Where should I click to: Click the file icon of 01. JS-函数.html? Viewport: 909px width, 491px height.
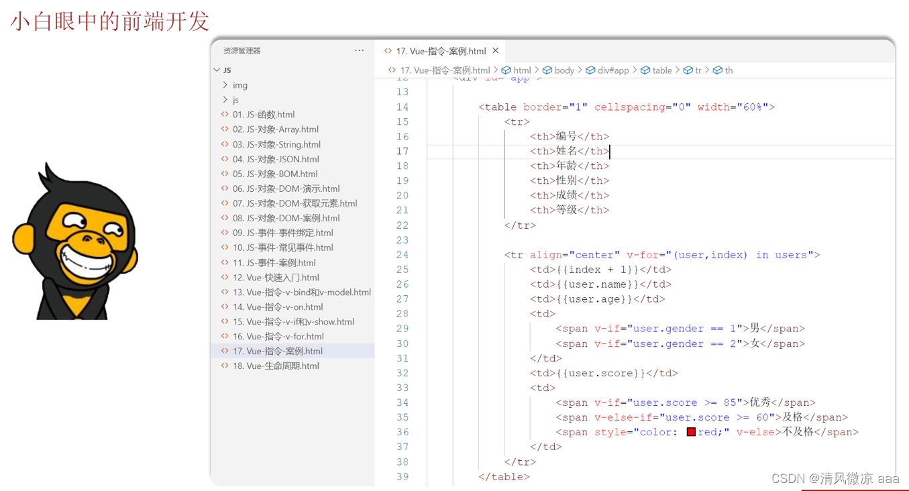[x=225, y=115]
